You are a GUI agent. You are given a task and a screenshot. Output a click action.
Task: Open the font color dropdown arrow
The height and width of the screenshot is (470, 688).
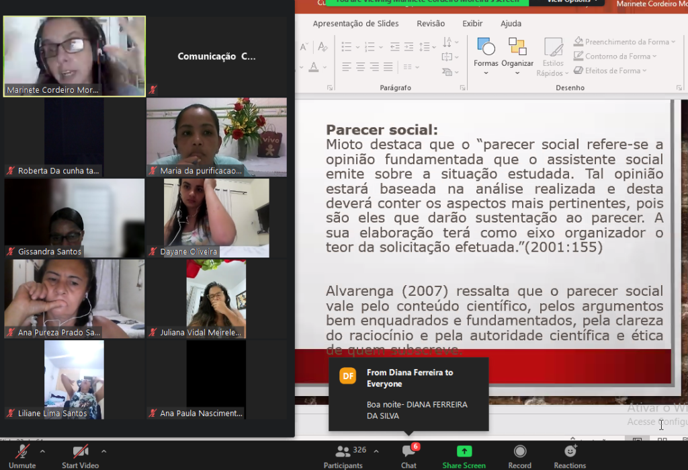(x=325, y=67)
